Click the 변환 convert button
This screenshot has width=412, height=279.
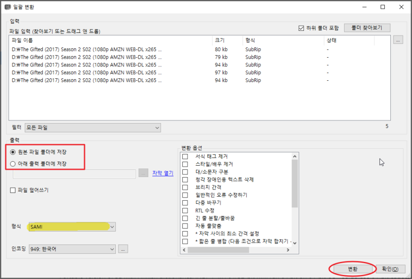(x=353, y=269)
